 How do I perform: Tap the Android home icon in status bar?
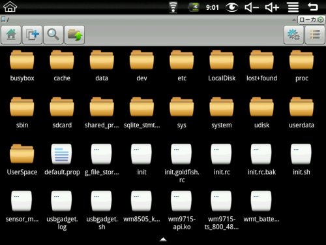pos(10,7)
